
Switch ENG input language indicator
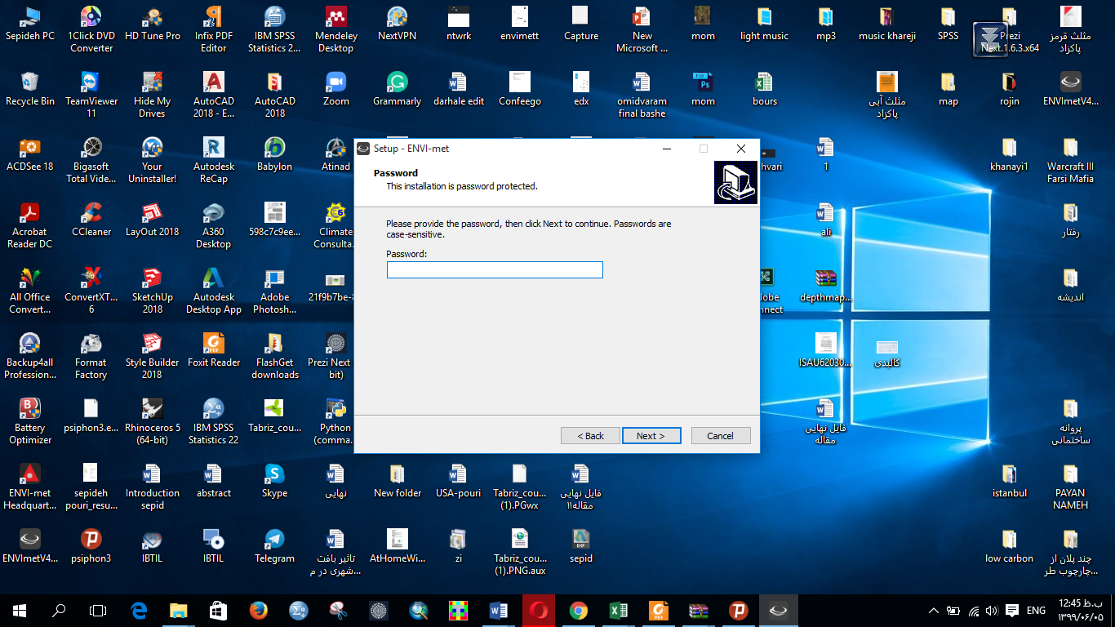point(1036,610)
